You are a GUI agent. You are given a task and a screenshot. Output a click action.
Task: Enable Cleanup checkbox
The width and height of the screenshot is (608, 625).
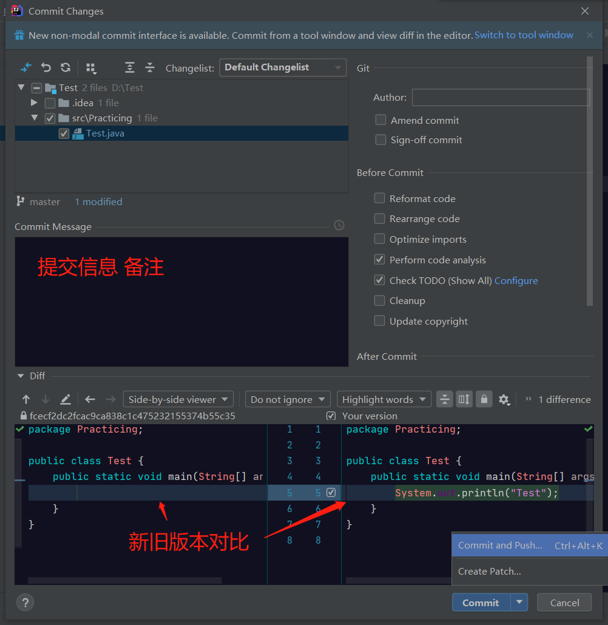pos(380,300)
